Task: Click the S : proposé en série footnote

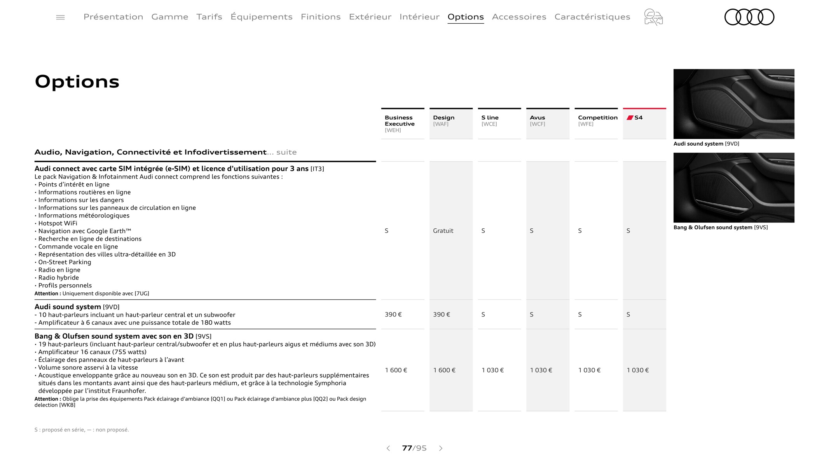Action: 82,430
